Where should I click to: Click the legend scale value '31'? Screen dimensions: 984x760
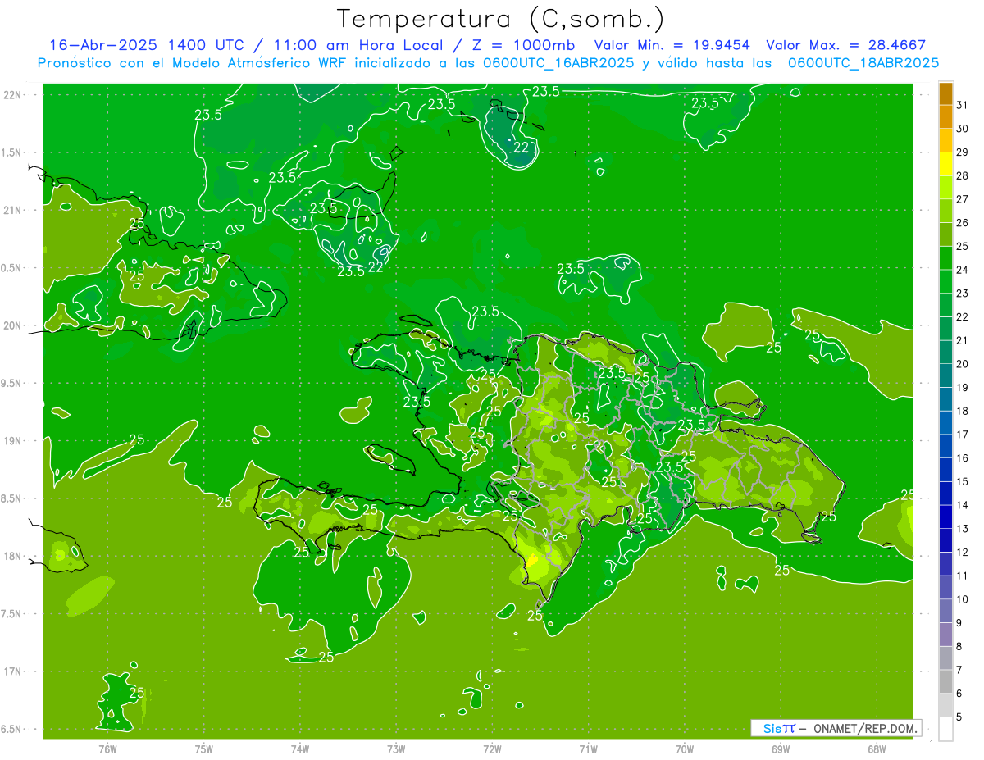pos(963,104)
